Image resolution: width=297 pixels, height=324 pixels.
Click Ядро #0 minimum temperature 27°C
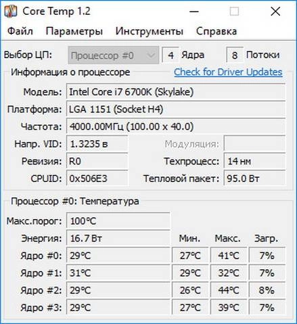190,256
